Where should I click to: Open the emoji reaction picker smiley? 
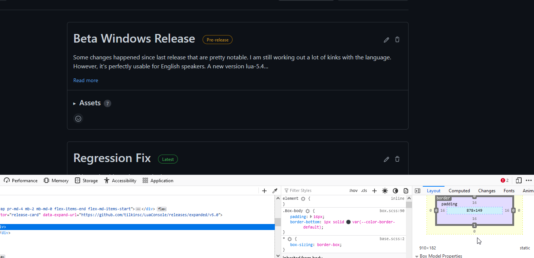pyautogui.click(x=78, y=119)
